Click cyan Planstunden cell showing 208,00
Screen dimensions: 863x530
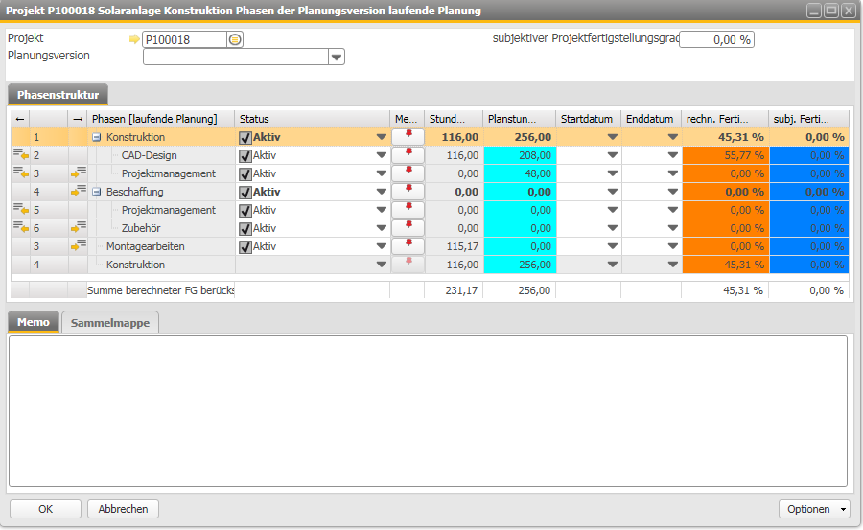pyautogui.click(x=519, y=155)
